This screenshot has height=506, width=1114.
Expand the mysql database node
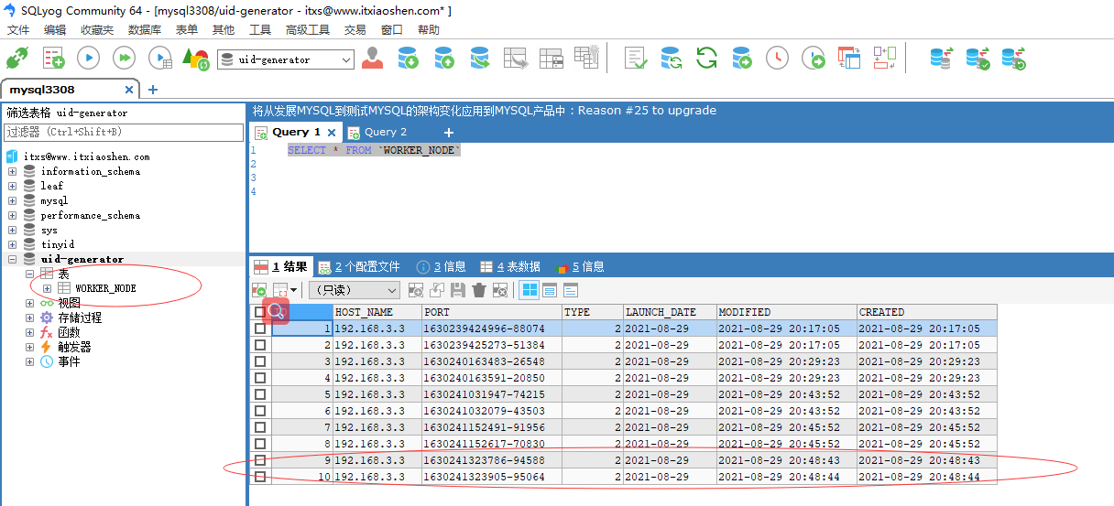13,200
